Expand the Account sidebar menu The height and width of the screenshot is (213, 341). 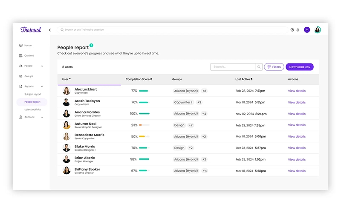coord(42,117)
